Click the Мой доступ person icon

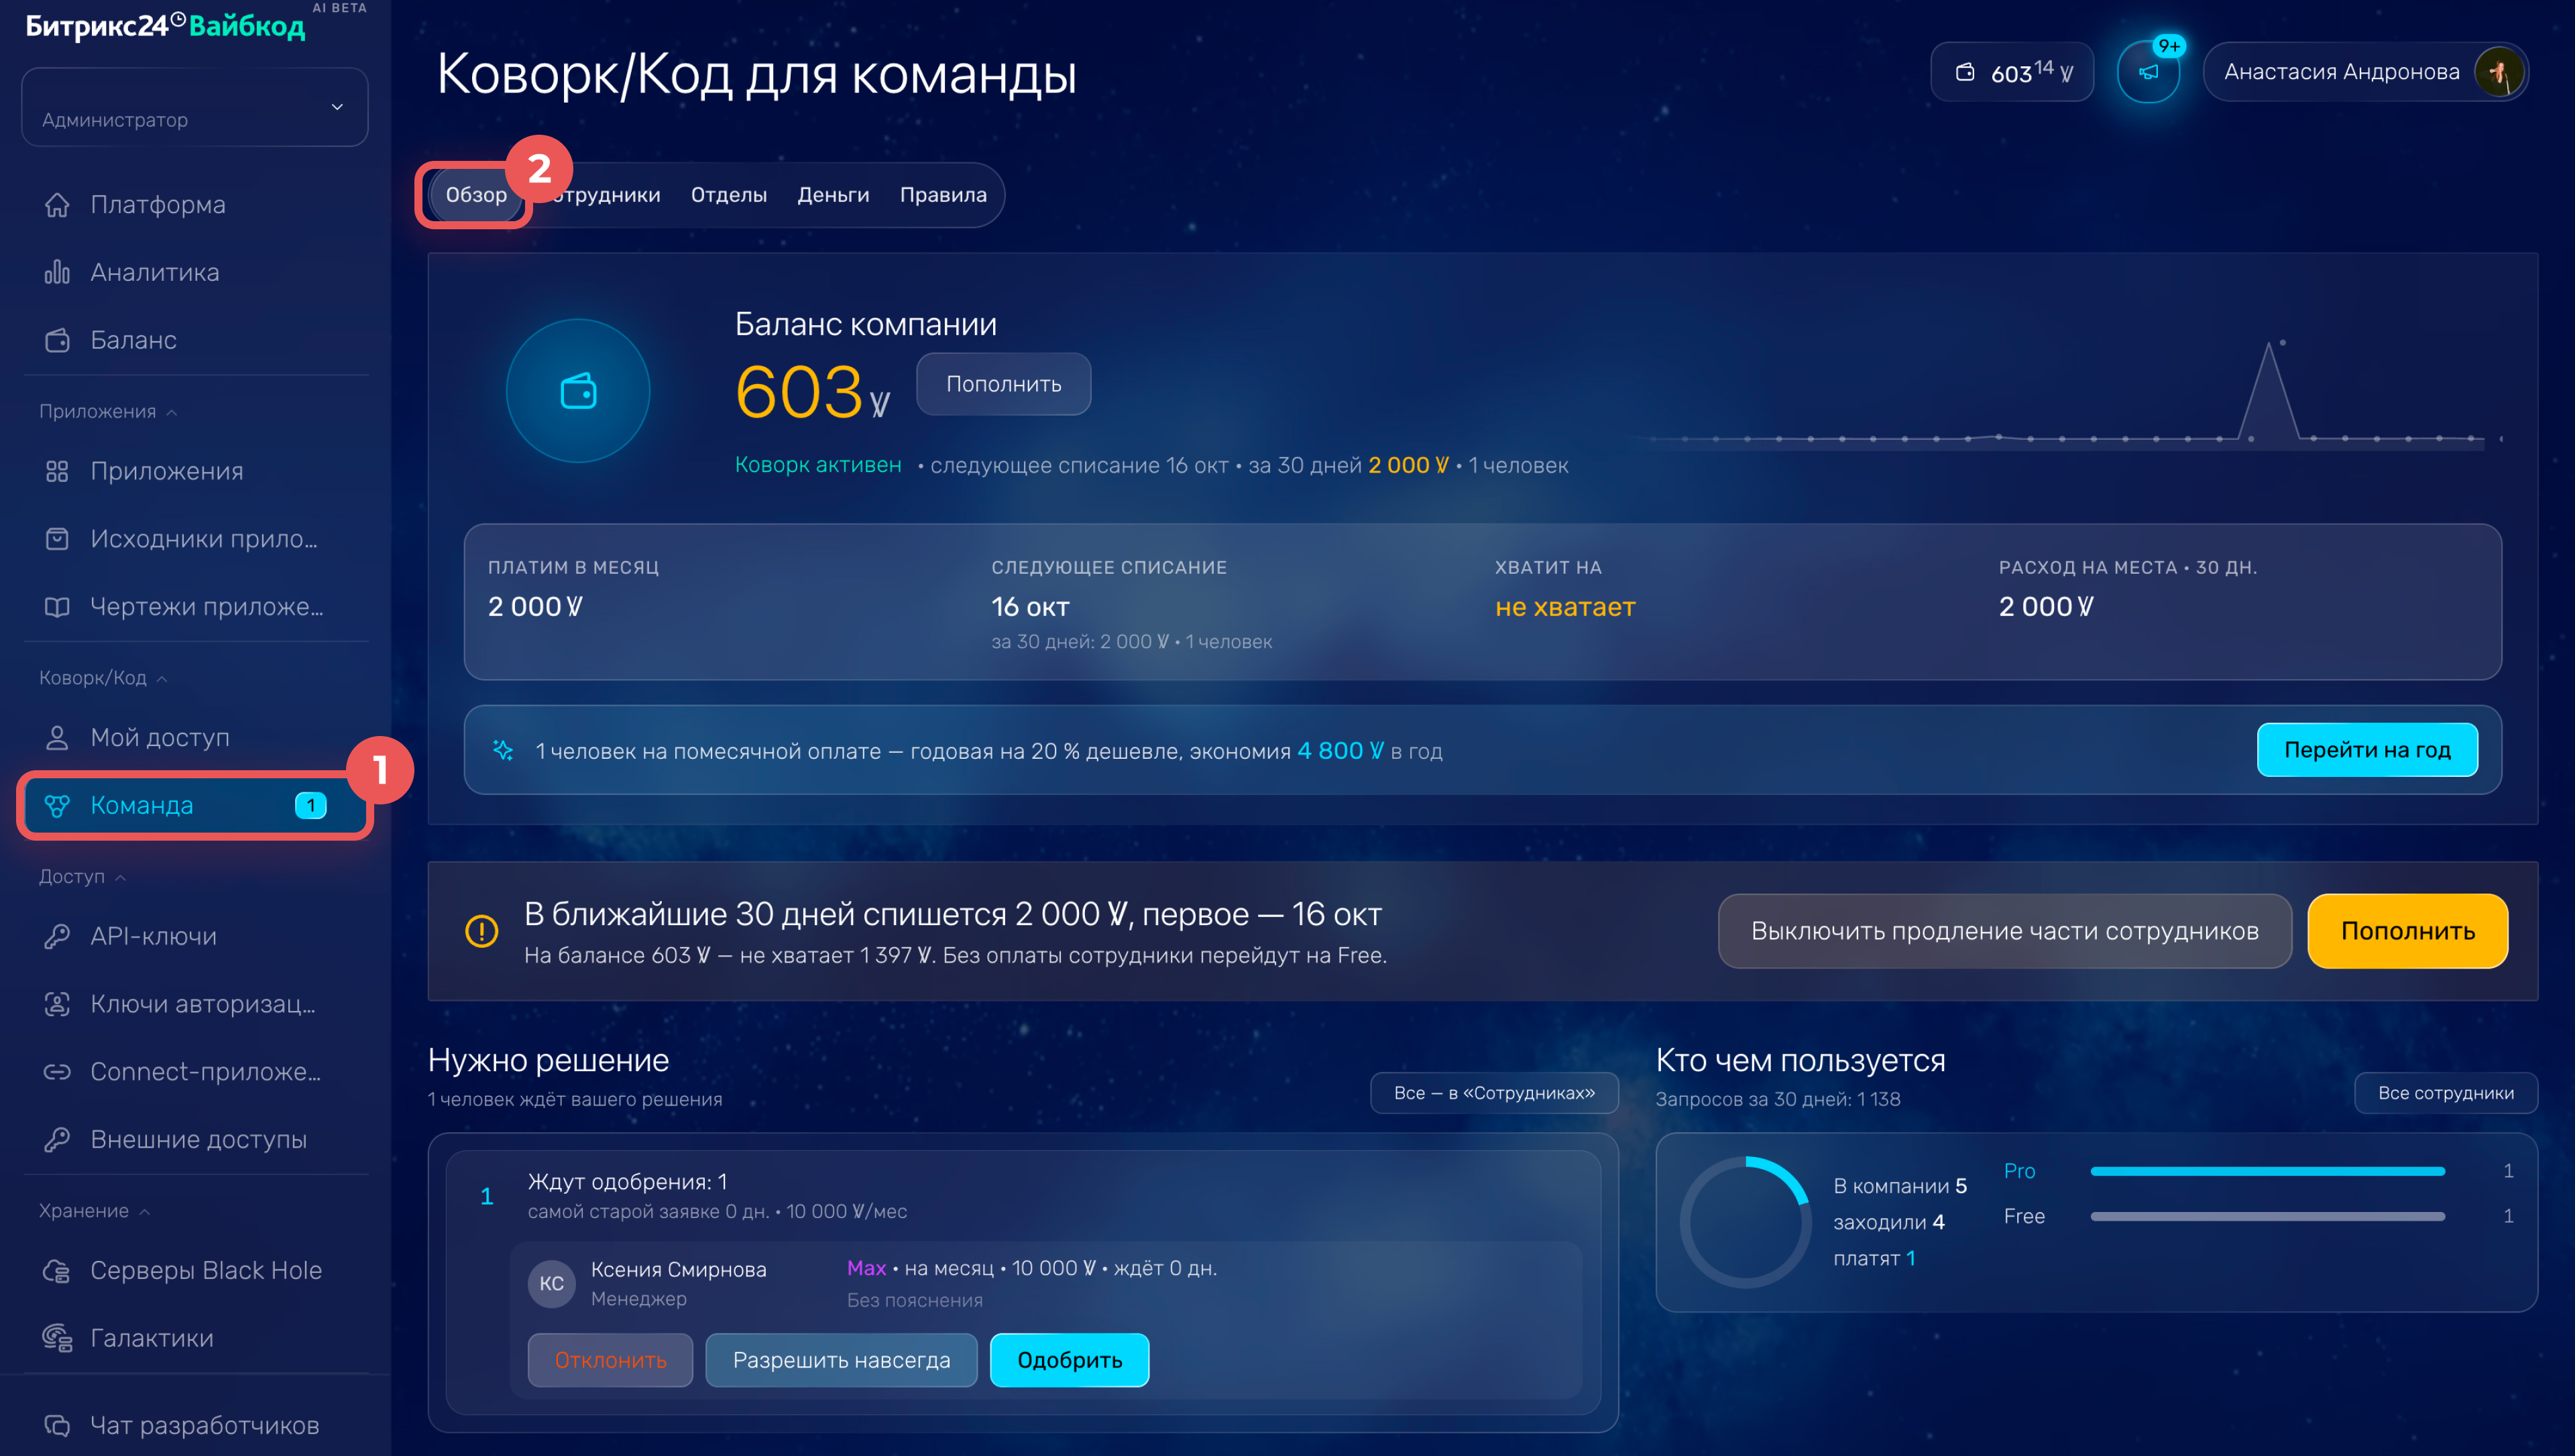click(57, 738)
